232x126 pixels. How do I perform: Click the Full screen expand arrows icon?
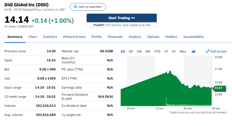[208, 51]
